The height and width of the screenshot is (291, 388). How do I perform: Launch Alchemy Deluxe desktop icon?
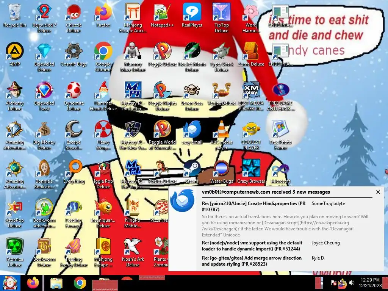point(15,96)
